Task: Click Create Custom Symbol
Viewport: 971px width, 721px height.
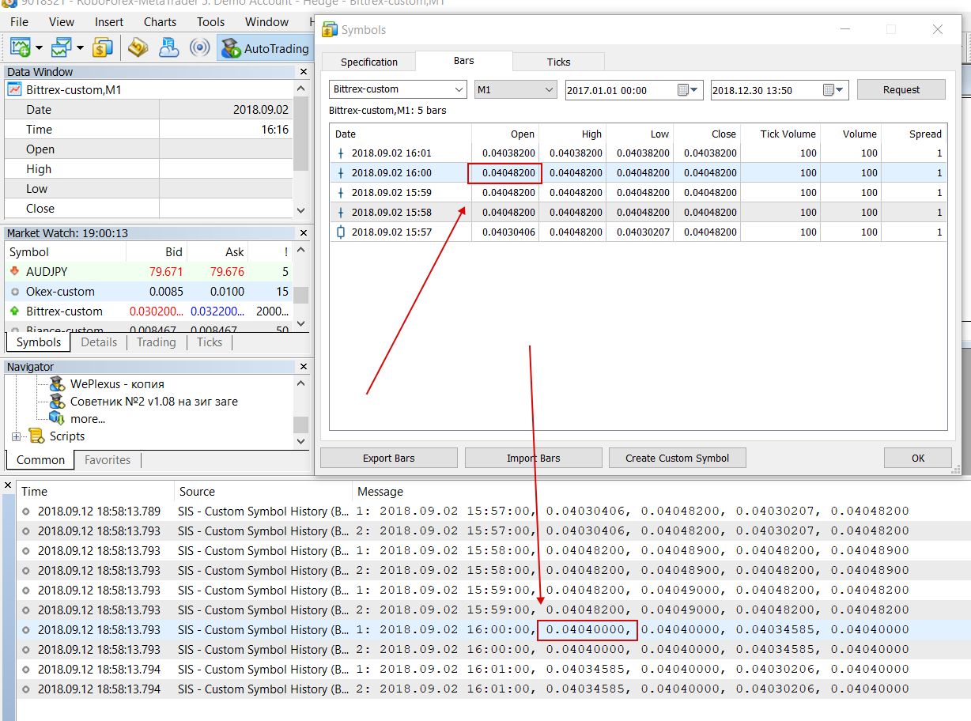Action: [x=678, y=458]
